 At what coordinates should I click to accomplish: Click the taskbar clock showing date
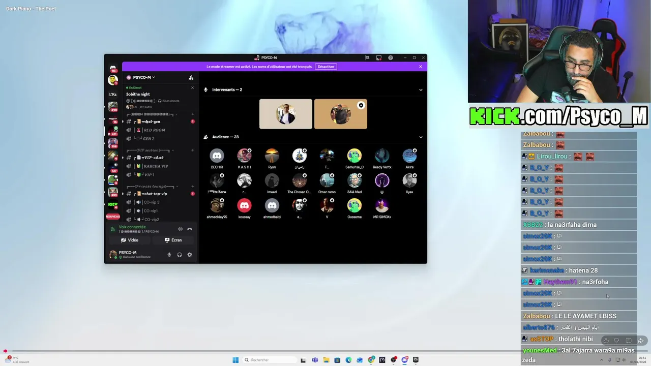point(639,360)
